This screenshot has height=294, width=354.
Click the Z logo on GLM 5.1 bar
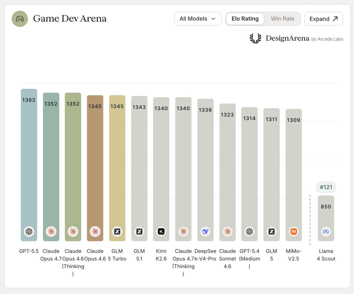139,232
